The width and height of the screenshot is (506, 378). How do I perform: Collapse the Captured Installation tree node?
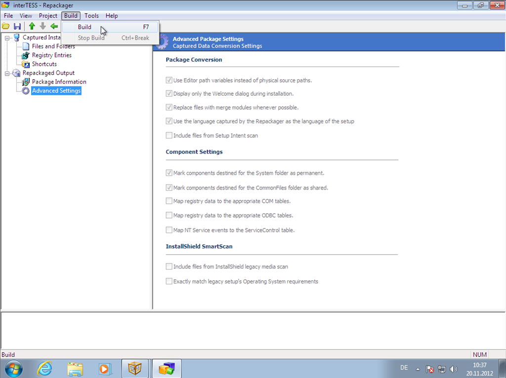[x=7, y=38]
